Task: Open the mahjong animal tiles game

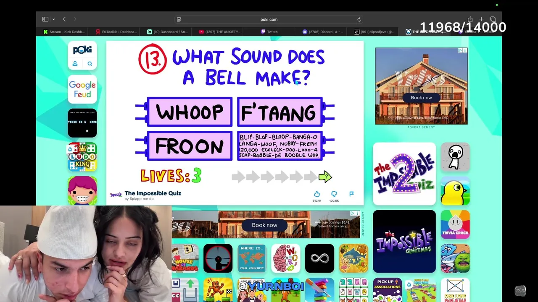Action: click(353, 290)
